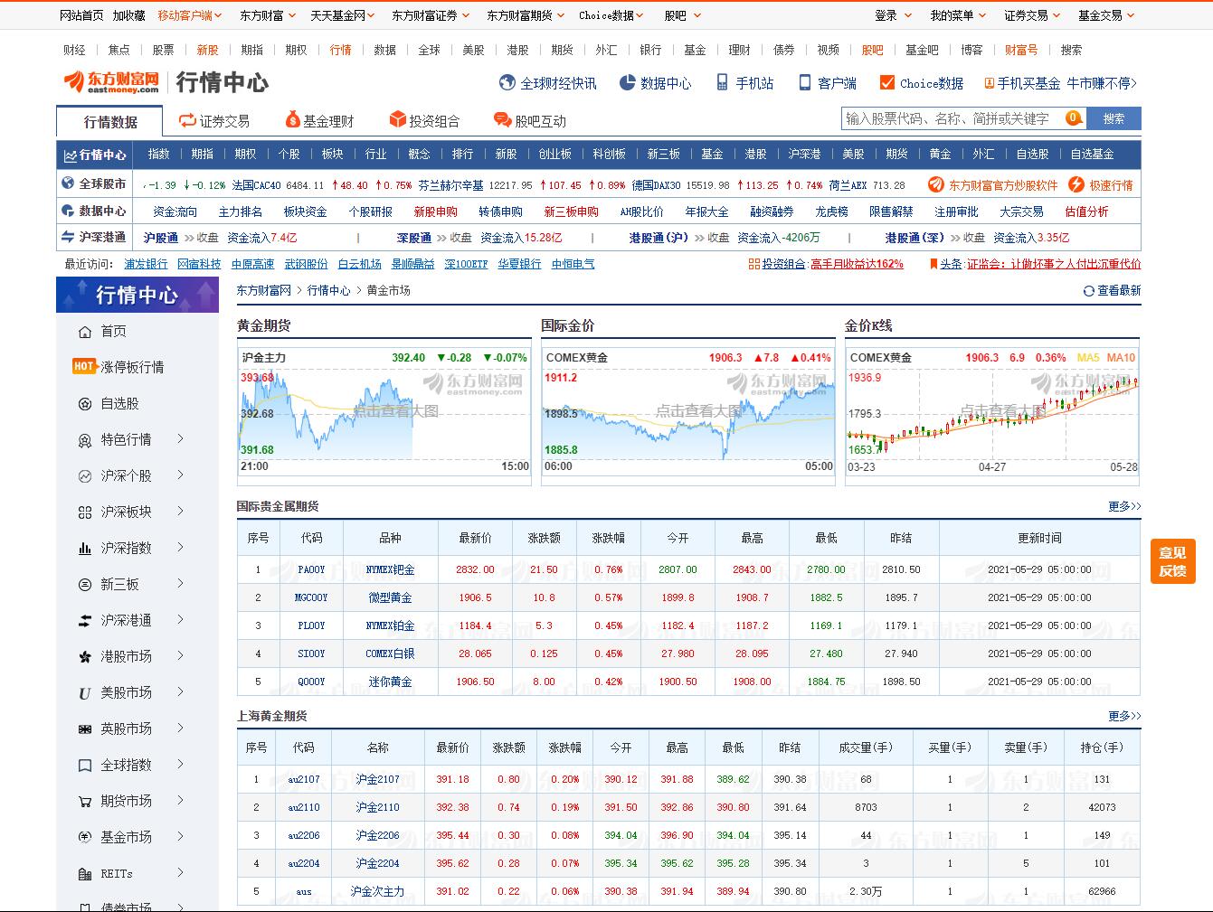Viewport: 1213px width, 912px height.
Task: Click the 手机站 phone icon
Action: [722, 83]
